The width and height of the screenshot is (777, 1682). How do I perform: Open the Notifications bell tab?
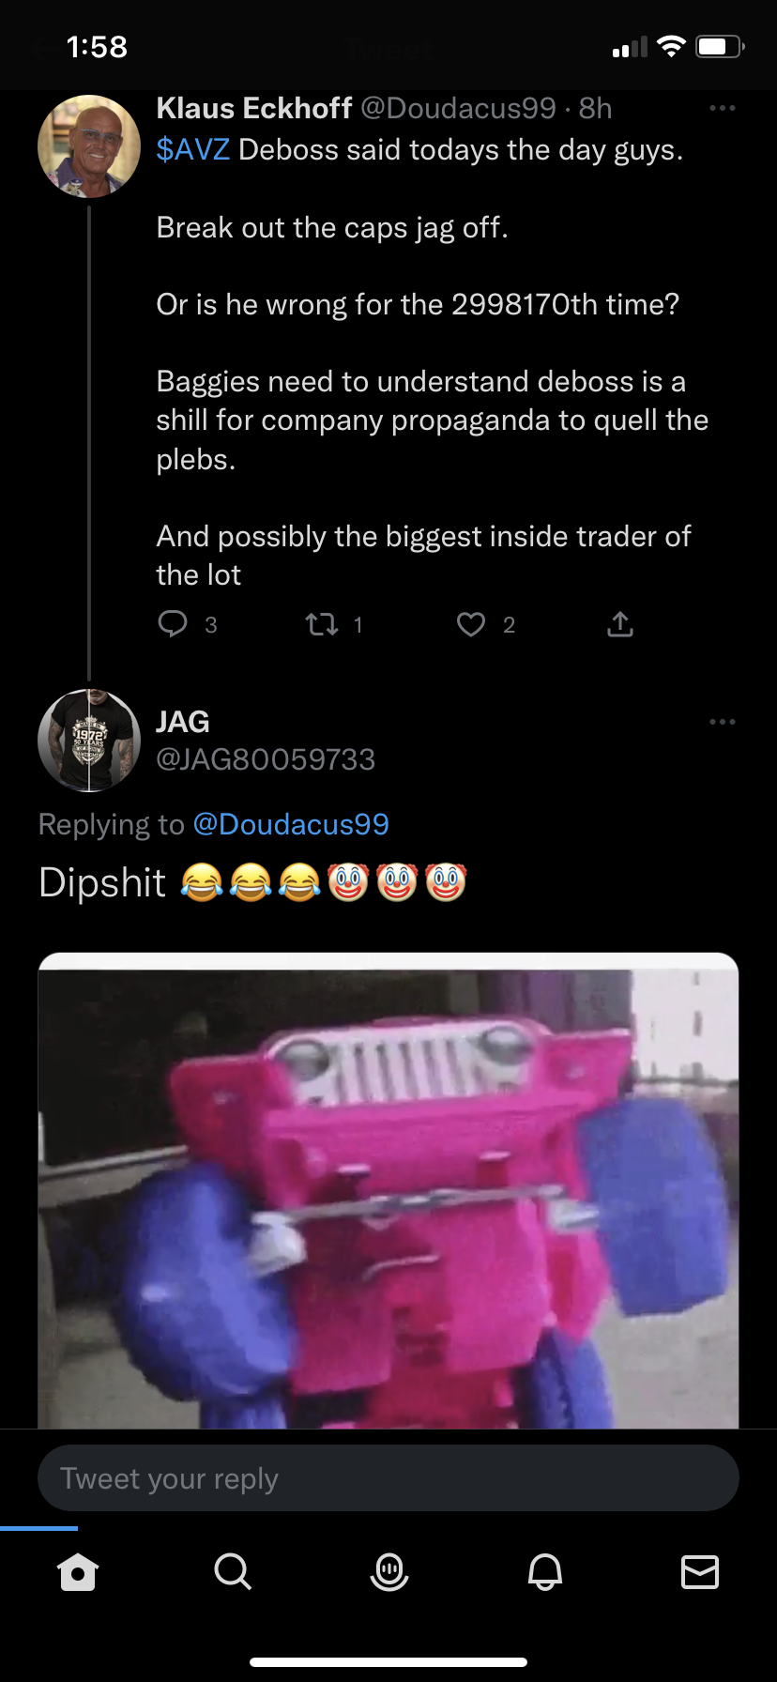[x=544, y=1571]
